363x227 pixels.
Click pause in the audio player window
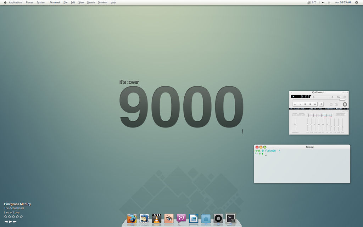(x=305, y=104)
